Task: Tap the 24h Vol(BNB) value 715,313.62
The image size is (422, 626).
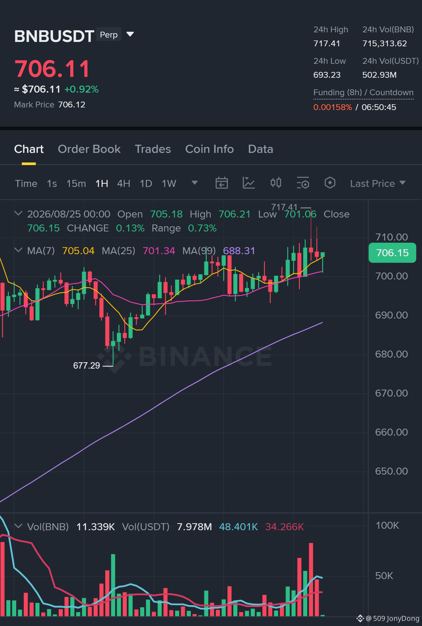Action: [384, 44]
